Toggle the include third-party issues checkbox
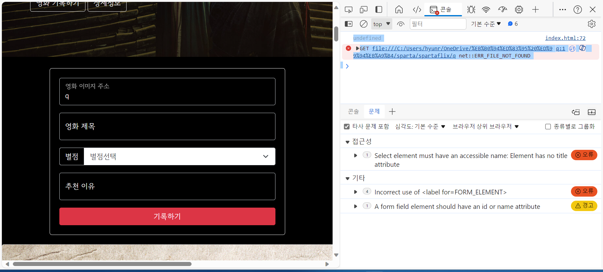This screenshot has height=272, width=603. pos(347,127)
